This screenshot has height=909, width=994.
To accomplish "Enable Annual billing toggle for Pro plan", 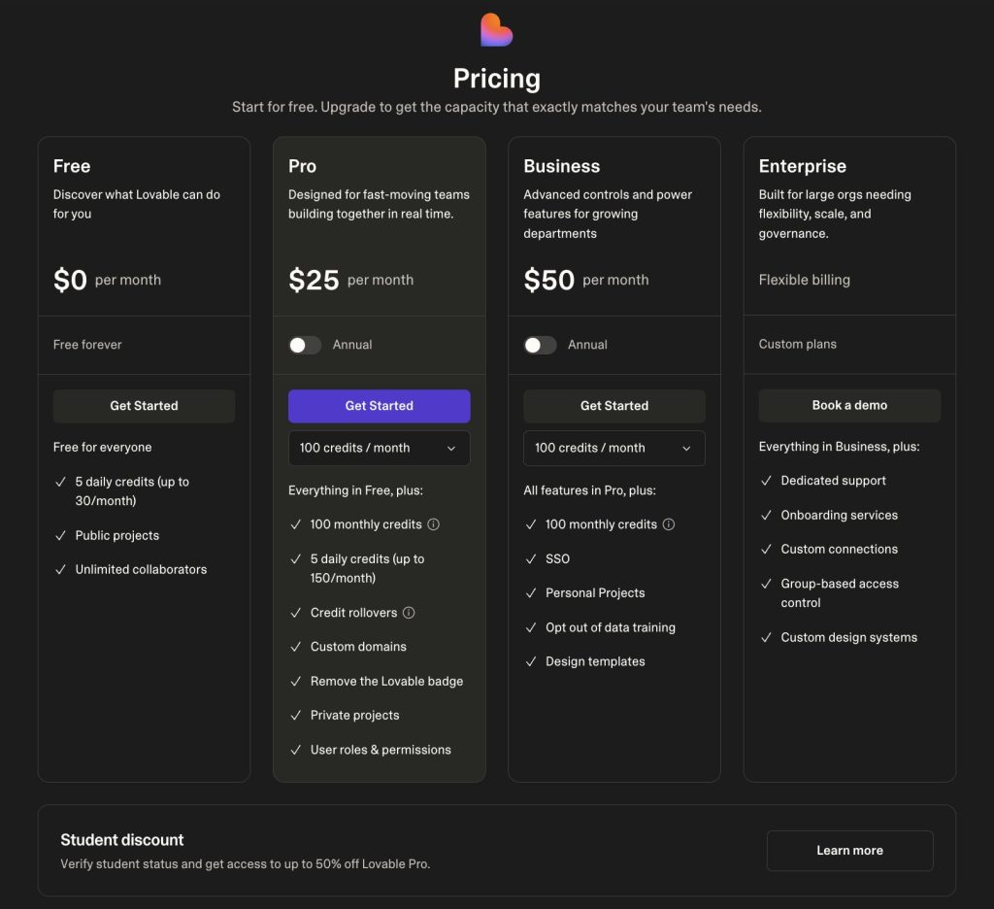I will pos(305,345).
